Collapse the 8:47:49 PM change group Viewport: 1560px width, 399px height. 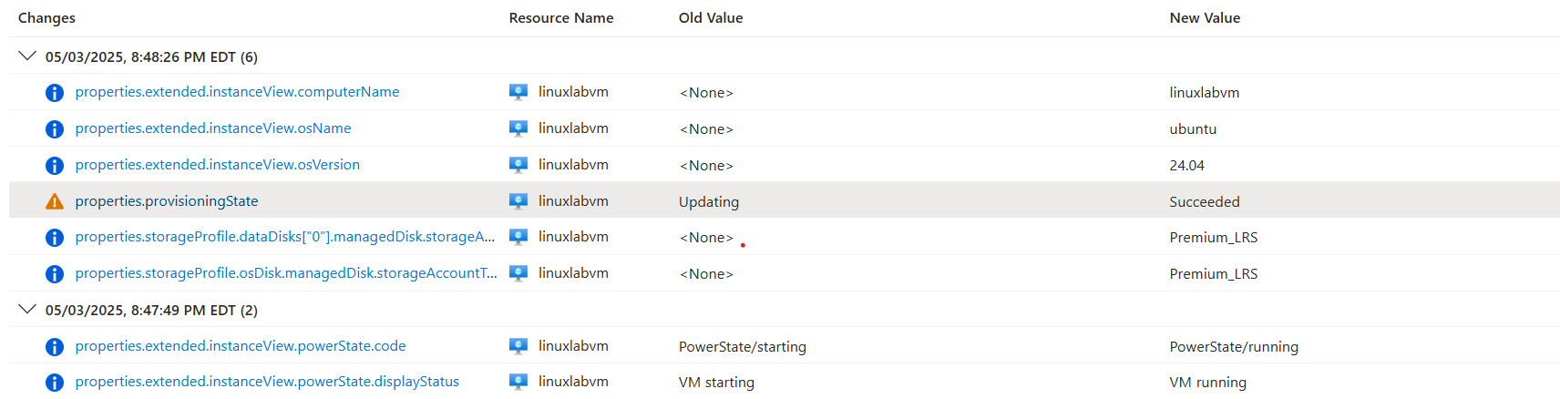27,310
